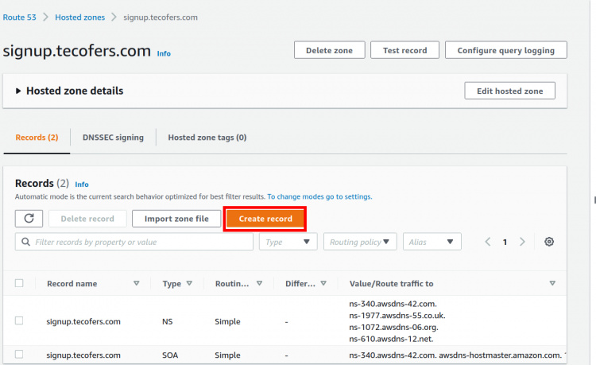Open the Type filter dropdown

(x=288, y=242)
